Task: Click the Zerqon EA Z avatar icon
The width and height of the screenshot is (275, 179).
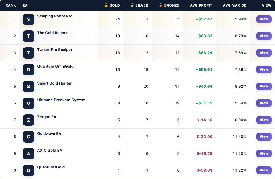Action: click(x=29, y=120)
